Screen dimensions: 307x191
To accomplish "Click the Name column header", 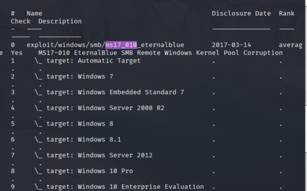I will tap(34, 13).
